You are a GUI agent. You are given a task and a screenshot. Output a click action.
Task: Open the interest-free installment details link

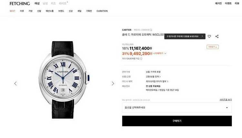click(x=157, y=81)
